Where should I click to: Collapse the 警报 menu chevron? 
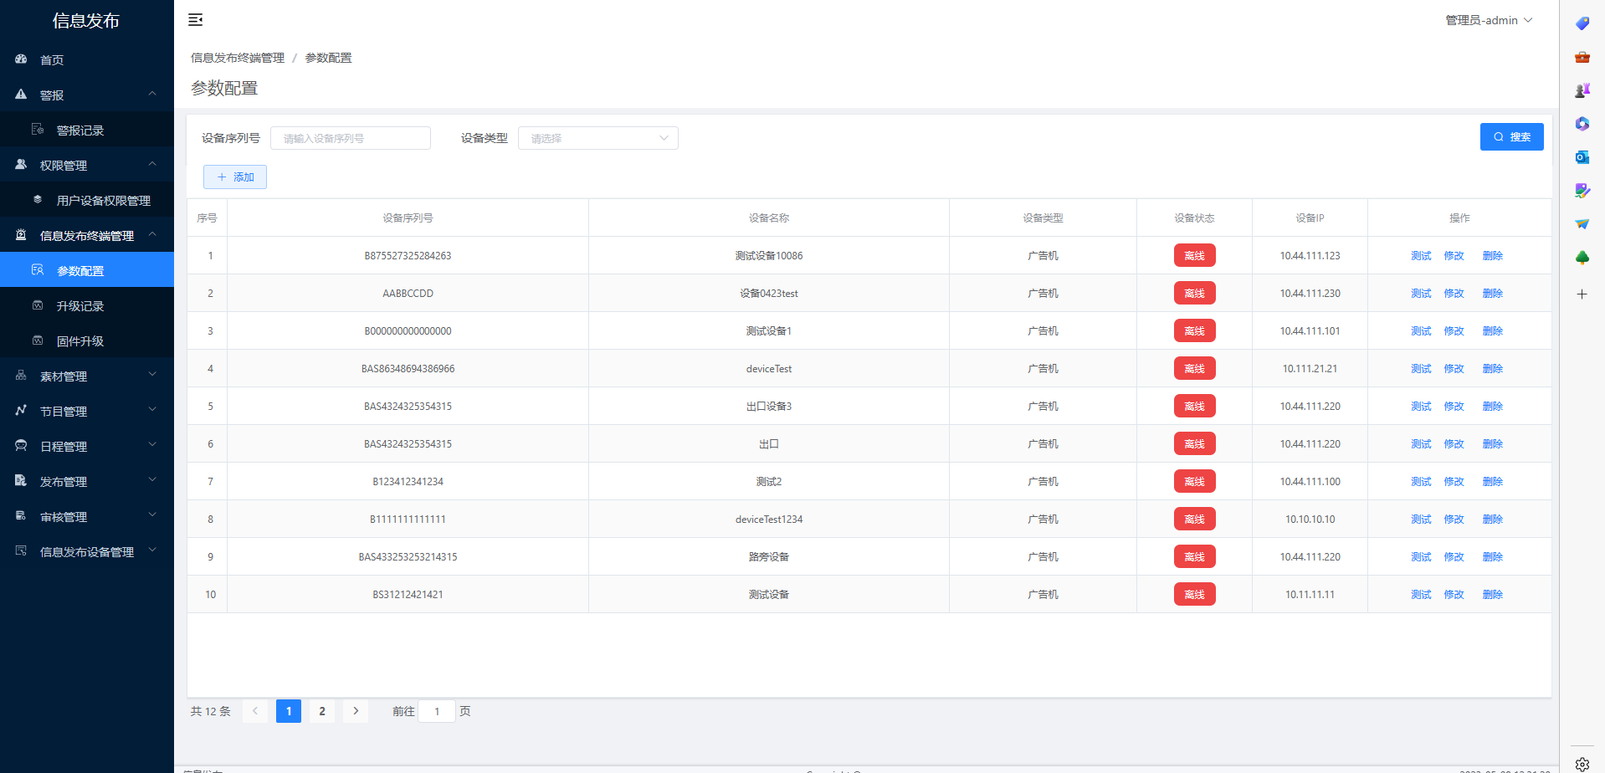pyautogui.click(x=152, y=94)
